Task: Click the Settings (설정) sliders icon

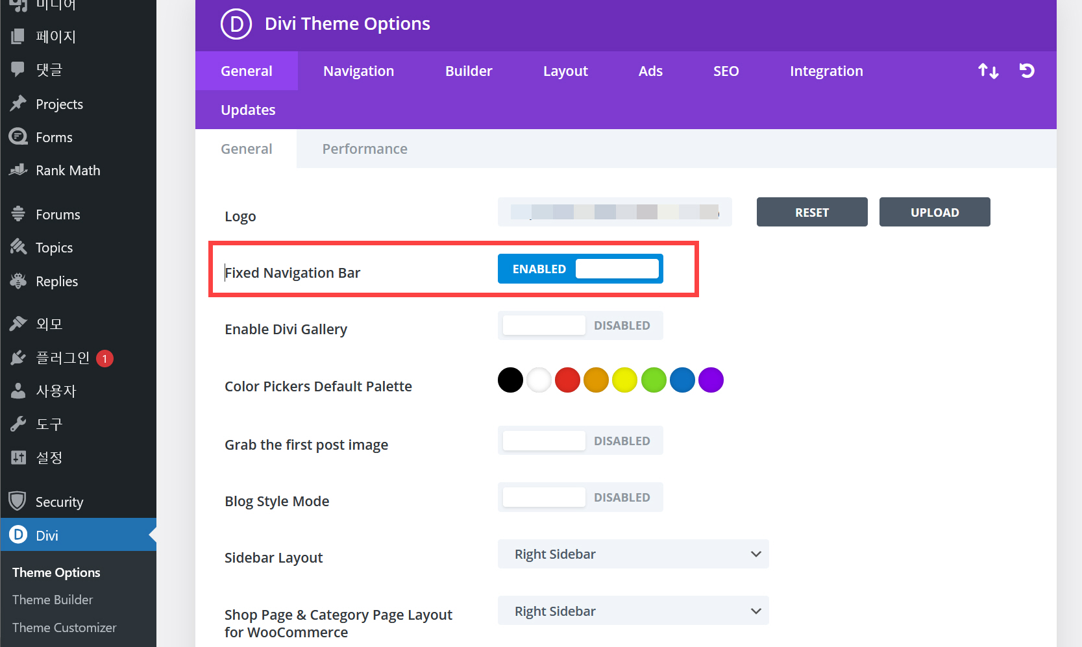Action: [18, 458]
